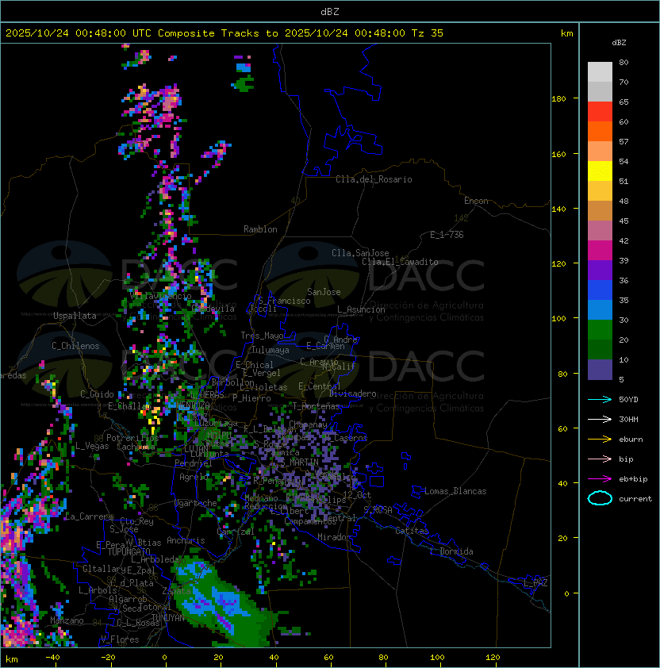The height and width of the screenshot is (668, 660).
Task: Click the 'C_Guido' map label
Action: [97, 394]
